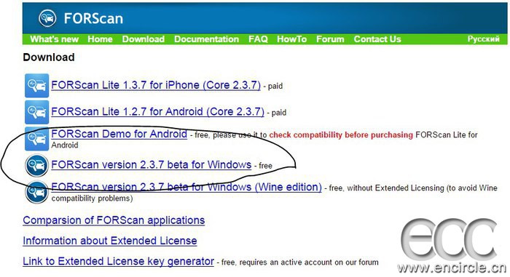Viewport: 510px width, 277px height.
Task: Open the Download menu item
Action: click(x=143, y=39)
